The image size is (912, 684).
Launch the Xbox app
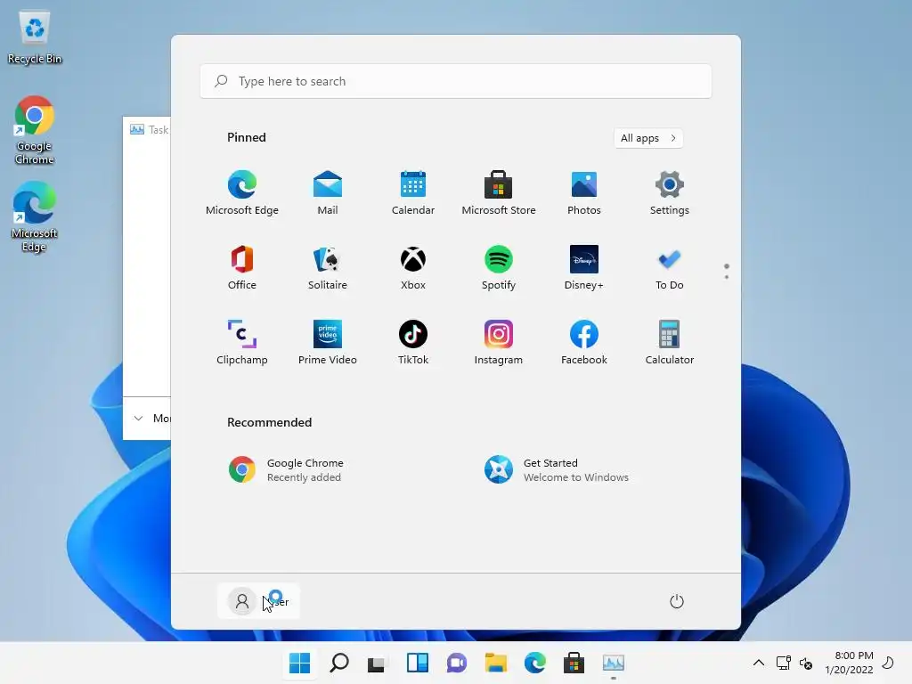[x=413, y=268]
